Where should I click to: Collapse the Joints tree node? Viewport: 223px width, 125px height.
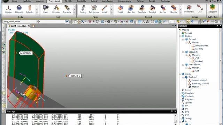(x=180, y=74)
